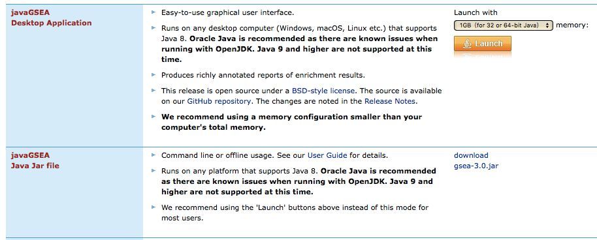This screenshot has height=240, width=597.
Task: Click bullet arrow beside memory configuration recommendation
Action: [x=153, y=116]
